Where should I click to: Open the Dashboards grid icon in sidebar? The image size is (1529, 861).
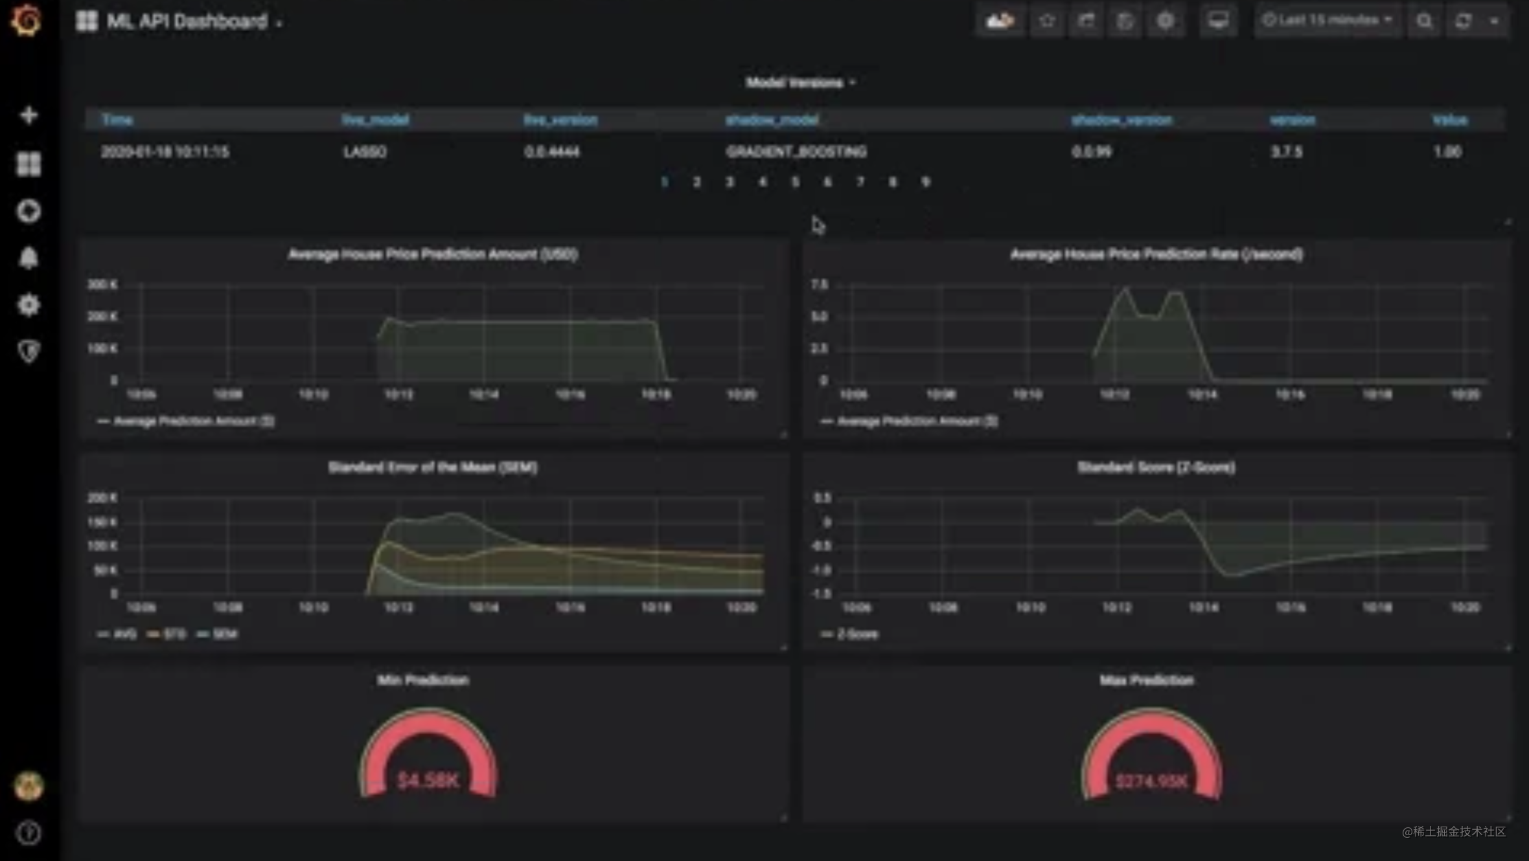tap(29, 164)
